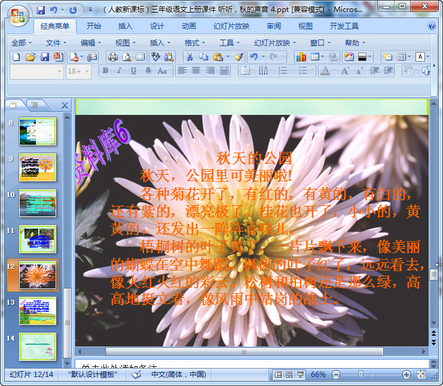
Task: Align text center icon
Action: [196, 71]
